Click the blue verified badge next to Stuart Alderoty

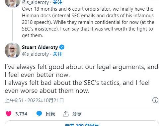click(62, 47)
